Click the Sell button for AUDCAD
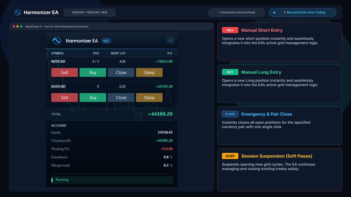 click(64, 98)
